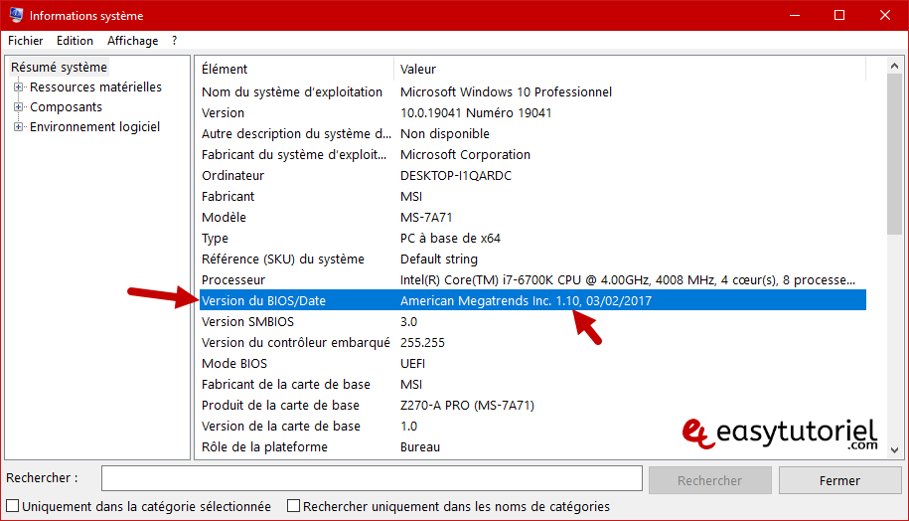Click the UEFI value

(412, 363)
